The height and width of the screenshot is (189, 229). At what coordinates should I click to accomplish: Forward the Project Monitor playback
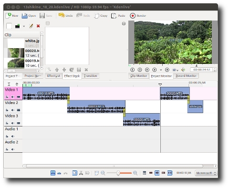167,70
